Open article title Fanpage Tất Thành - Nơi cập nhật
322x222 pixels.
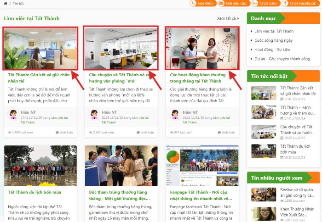coord(201,195)
